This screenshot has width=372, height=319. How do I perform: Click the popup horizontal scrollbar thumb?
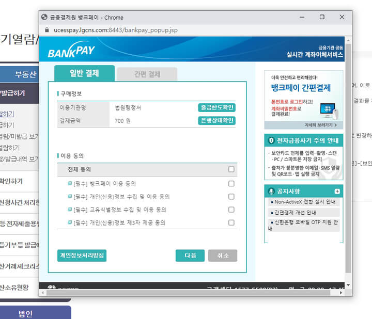pos(189,293)
